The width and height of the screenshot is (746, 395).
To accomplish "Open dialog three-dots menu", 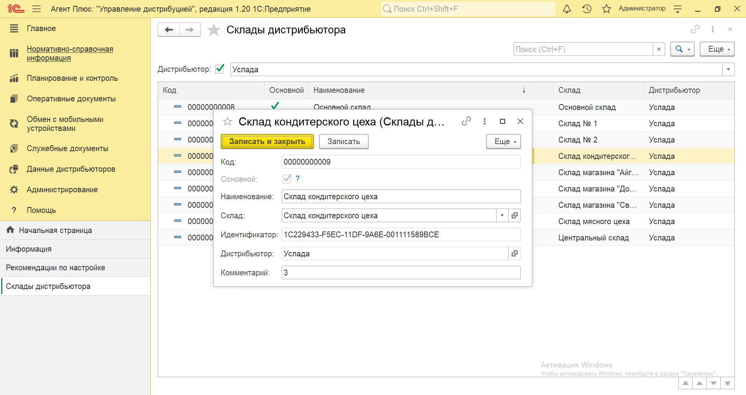I will [x=485, y=121].
